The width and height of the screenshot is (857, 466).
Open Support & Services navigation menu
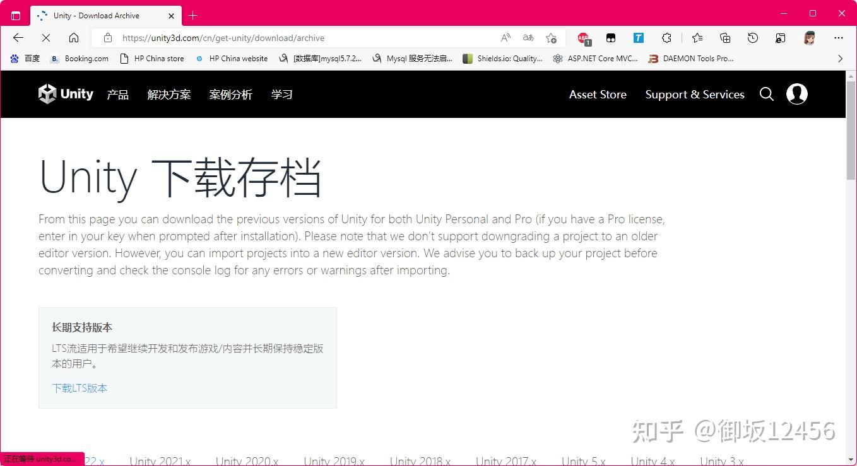(695, 94)
